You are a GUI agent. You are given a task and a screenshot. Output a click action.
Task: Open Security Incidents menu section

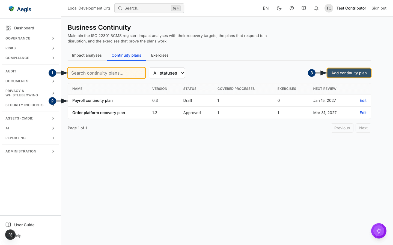(x=30, y=105)
